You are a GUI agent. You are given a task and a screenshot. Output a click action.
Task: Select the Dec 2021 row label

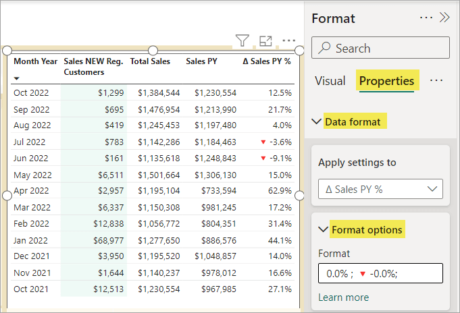point(31,256)
